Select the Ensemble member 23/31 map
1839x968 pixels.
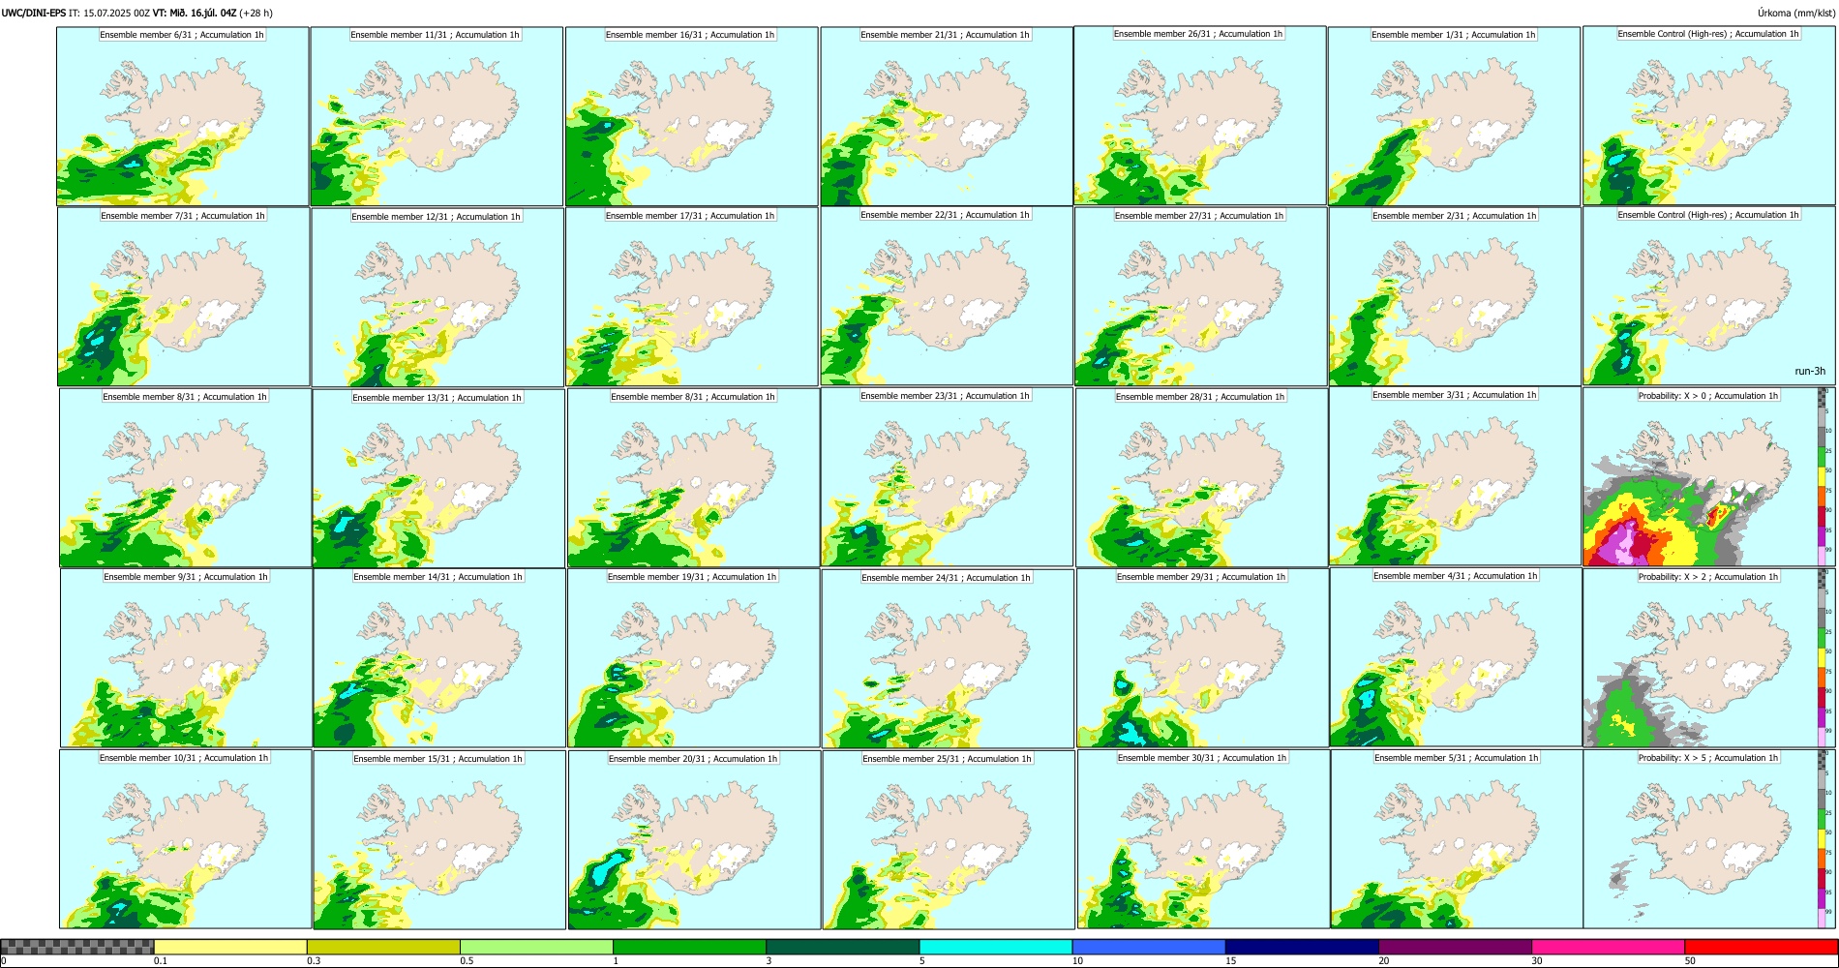coord(948,477)
